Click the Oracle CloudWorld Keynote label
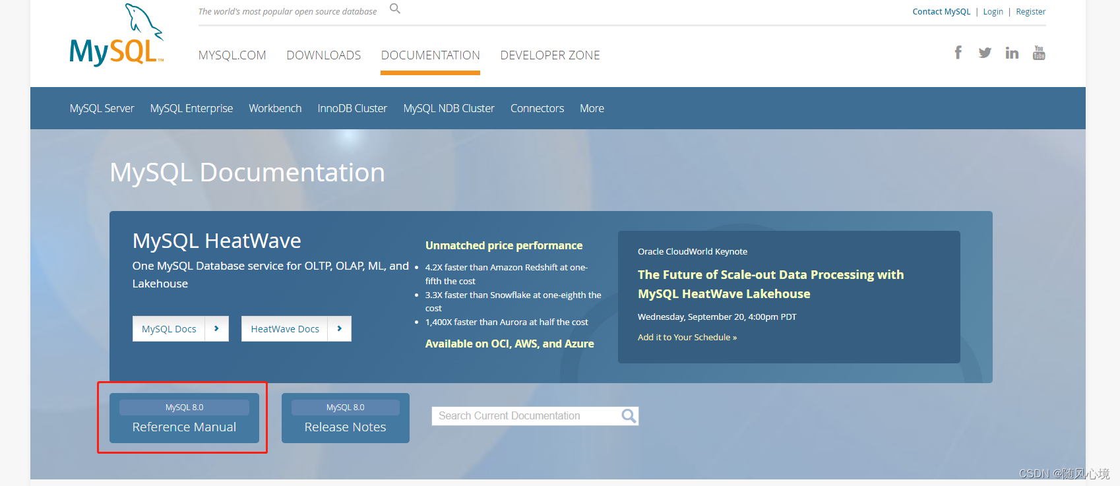 693,251
